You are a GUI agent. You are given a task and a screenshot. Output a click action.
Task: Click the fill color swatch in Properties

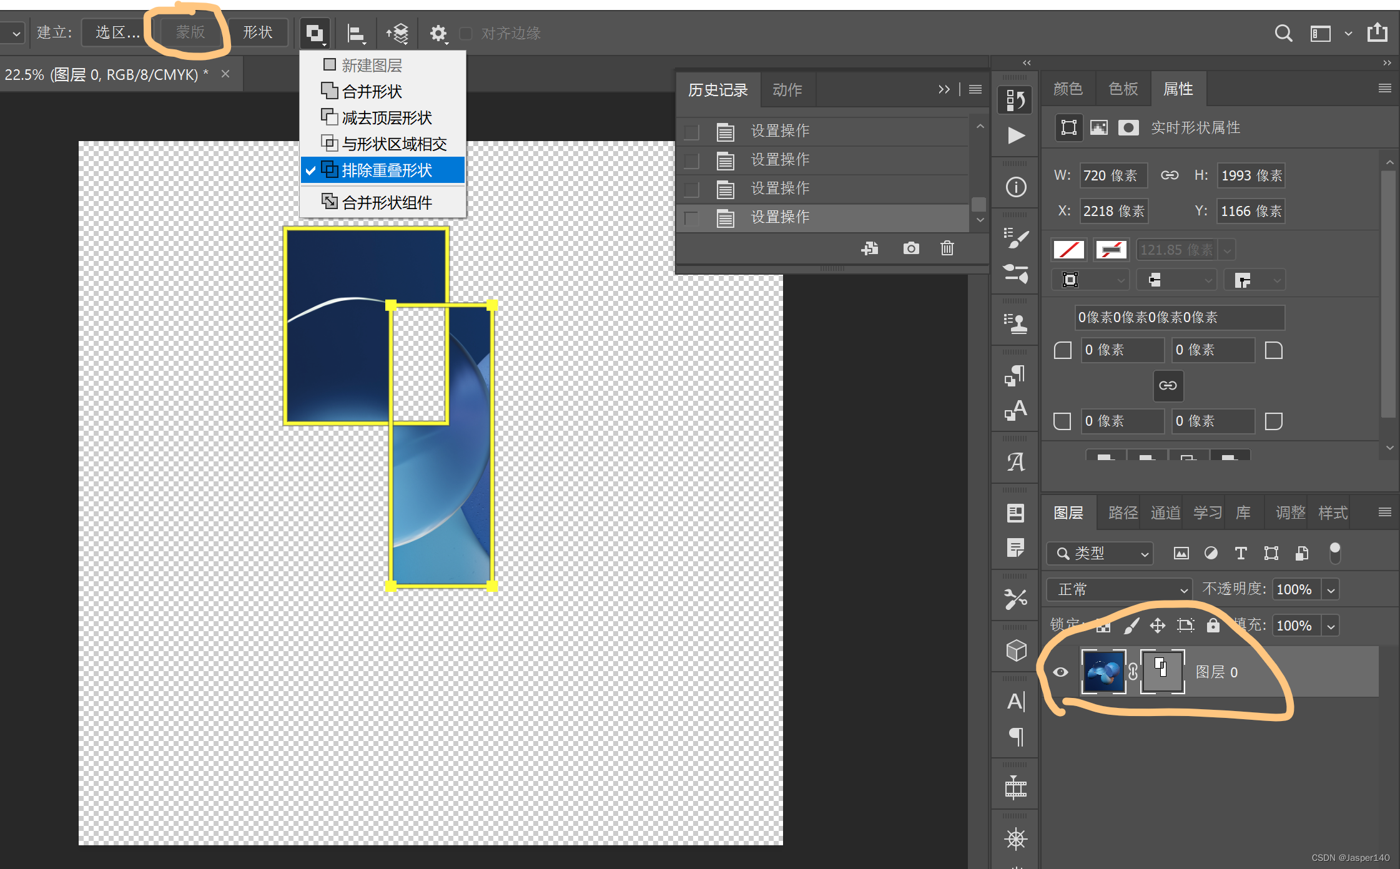click(x=1068, y=250)
